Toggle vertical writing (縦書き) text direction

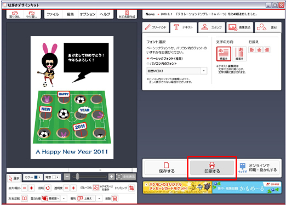(239, 54)
